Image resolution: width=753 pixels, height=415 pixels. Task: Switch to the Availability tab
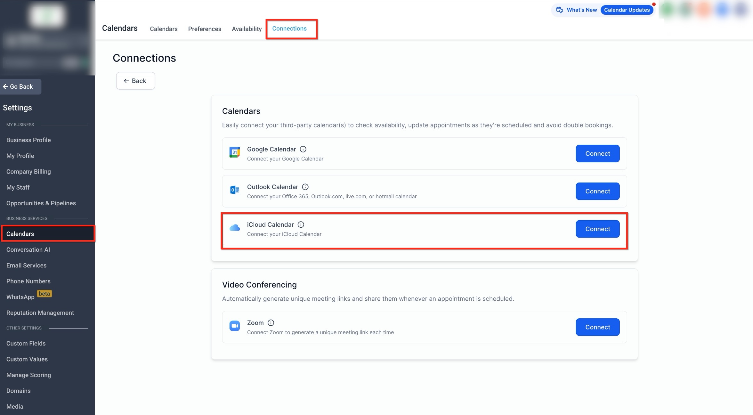247,29
